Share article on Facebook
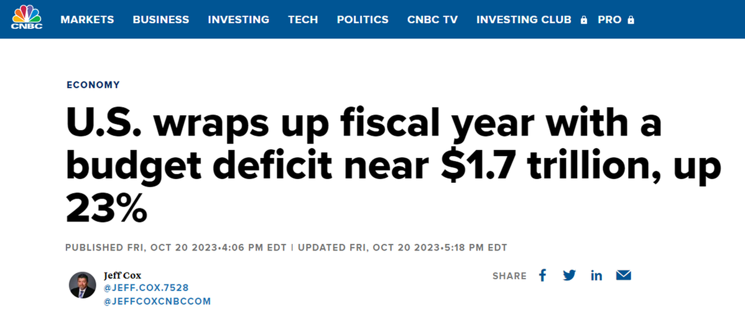 click(x=542, y=276)
